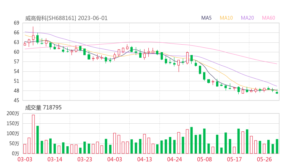Select the 03-14 date marker
Viewport: 283px width, 168px height.
tap(55, 159)
